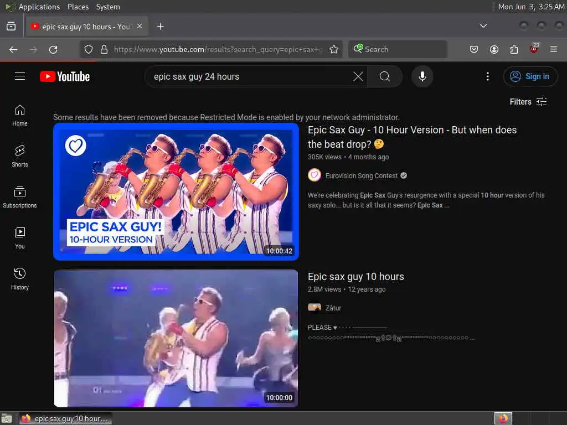The width and height of the screenshot is (567, 425).
Task: Open Subscriptions in the sidebar
Action: 20,198
